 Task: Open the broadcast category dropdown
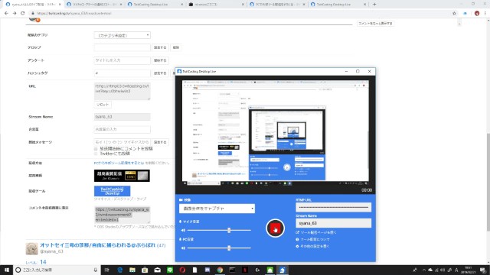pyautogui.click(x=122, y=35)
